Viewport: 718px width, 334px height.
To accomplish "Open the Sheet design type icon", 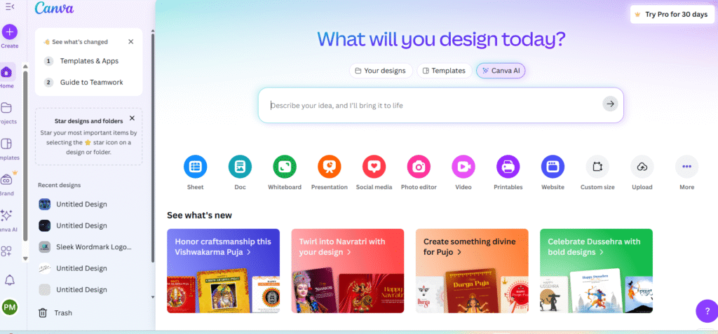I will click(x=195, y=167).
